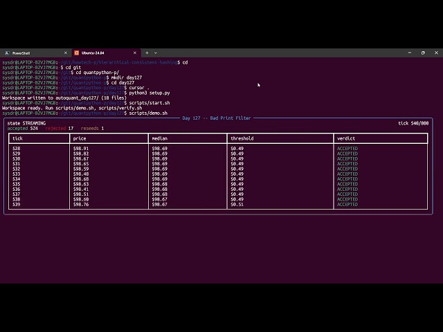Click the 'tick 540/800' progress text

coord(413,123)
